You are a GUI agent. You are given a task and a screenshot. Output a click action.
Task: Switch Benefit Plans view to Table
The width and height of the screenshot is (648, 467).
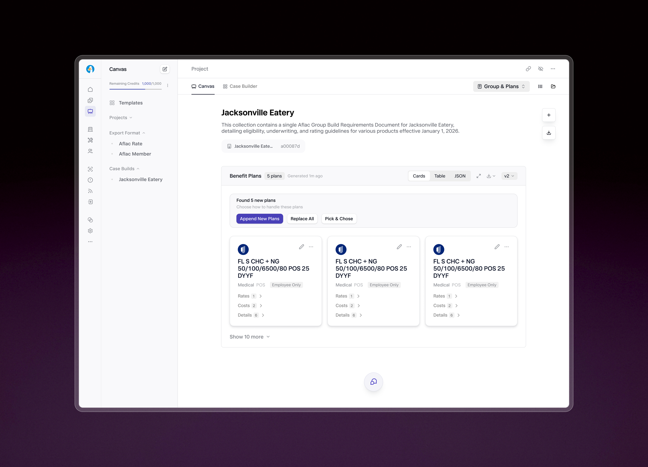click(x=439, y=176)
